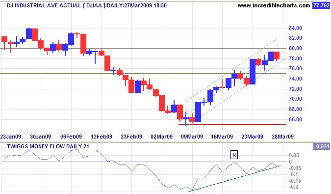This screenshot has width=331, height=194.
Task: Click the www.incrediblecharts.com watermark text
Action: tap(274, 5)
